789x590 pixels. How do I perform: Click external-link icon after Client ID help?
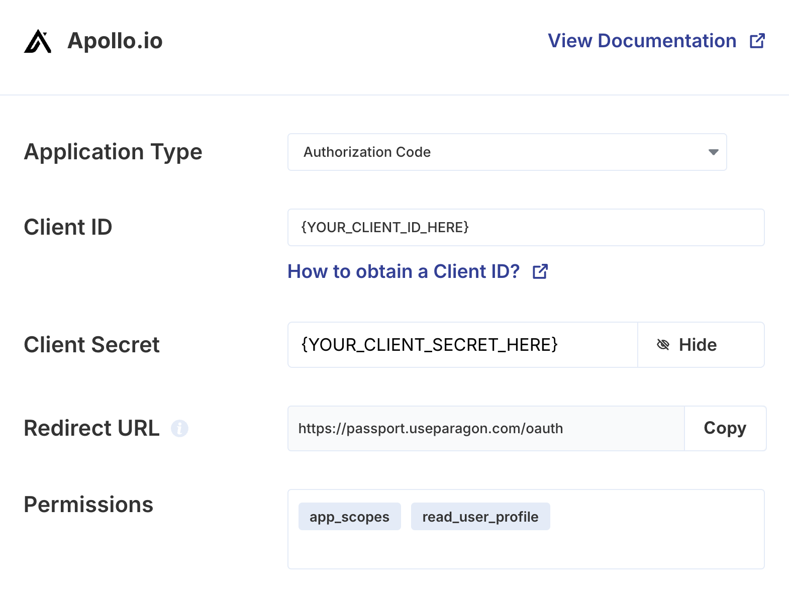tap(540, 271)
